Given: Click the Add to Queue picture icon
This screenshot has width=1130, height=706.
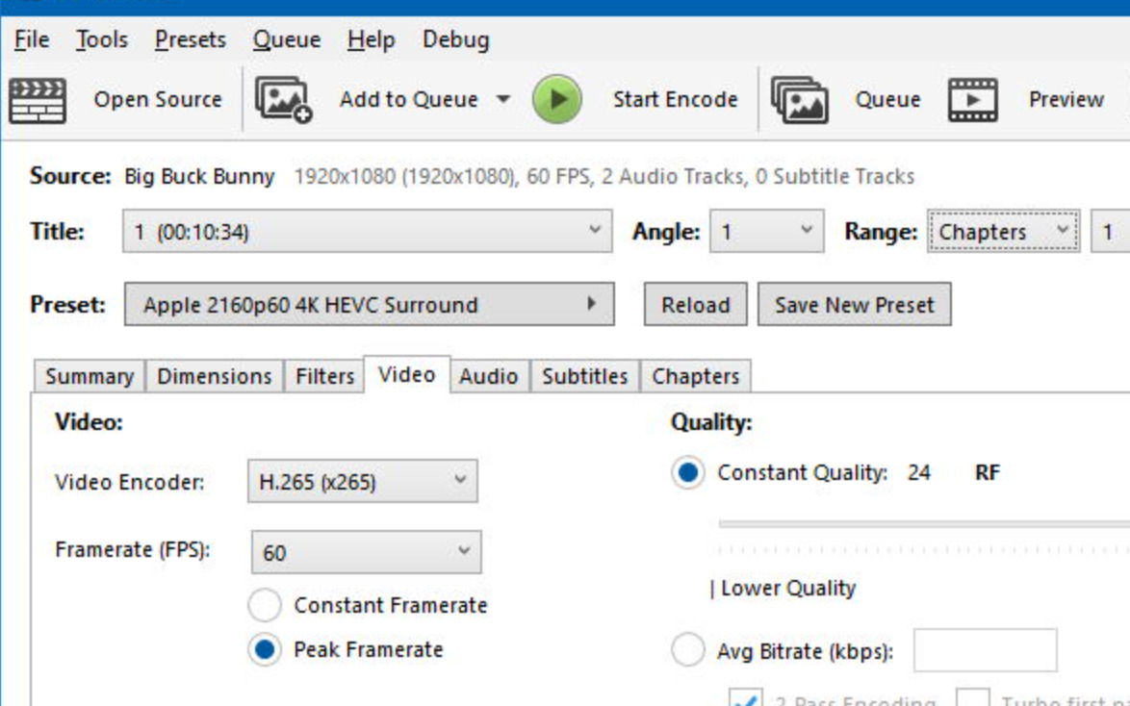Looking at the screenshot, I should pos(283,100).
